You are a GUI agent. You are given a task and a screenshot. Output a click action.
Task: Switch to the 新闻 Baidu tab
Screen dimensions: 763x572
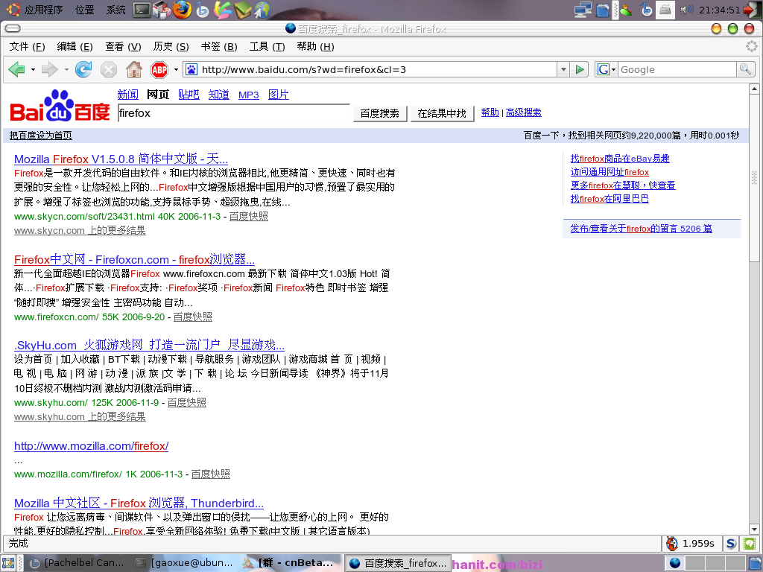(x=127, y=95)
